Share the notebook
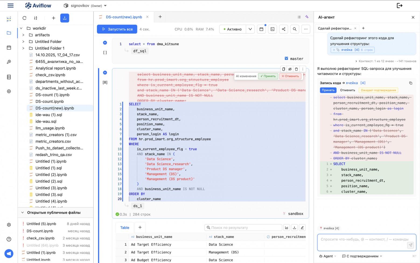Screen dimensions: 420x263 283,29
